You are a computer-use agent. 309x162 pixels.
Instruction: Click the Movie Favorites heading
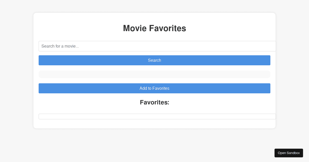[x=154, y=28]
